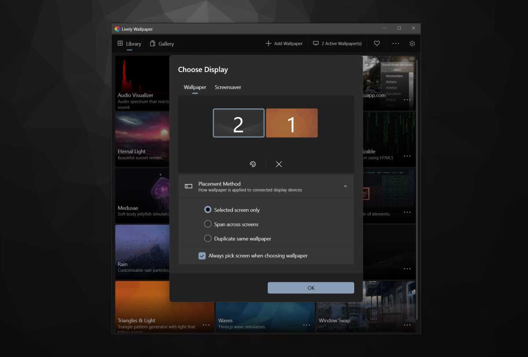The height and width of the screenshot is (357, 528).
Task: Click the Library grid icon
Action: [x=120, y=44]
